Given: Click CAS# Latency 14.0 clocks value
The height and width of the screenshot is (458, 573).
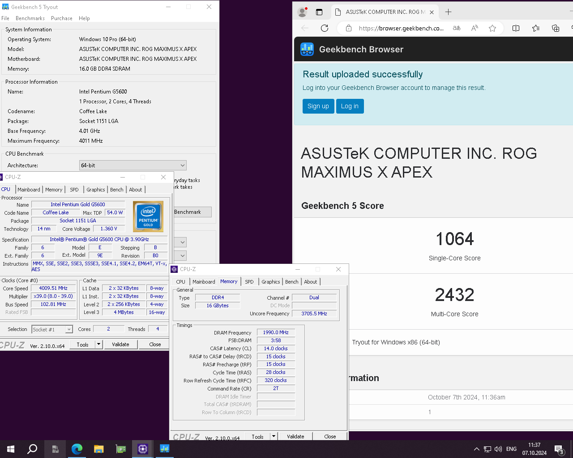Looking at the screenshot, I should pyautogui.click(x=276, y=348).
